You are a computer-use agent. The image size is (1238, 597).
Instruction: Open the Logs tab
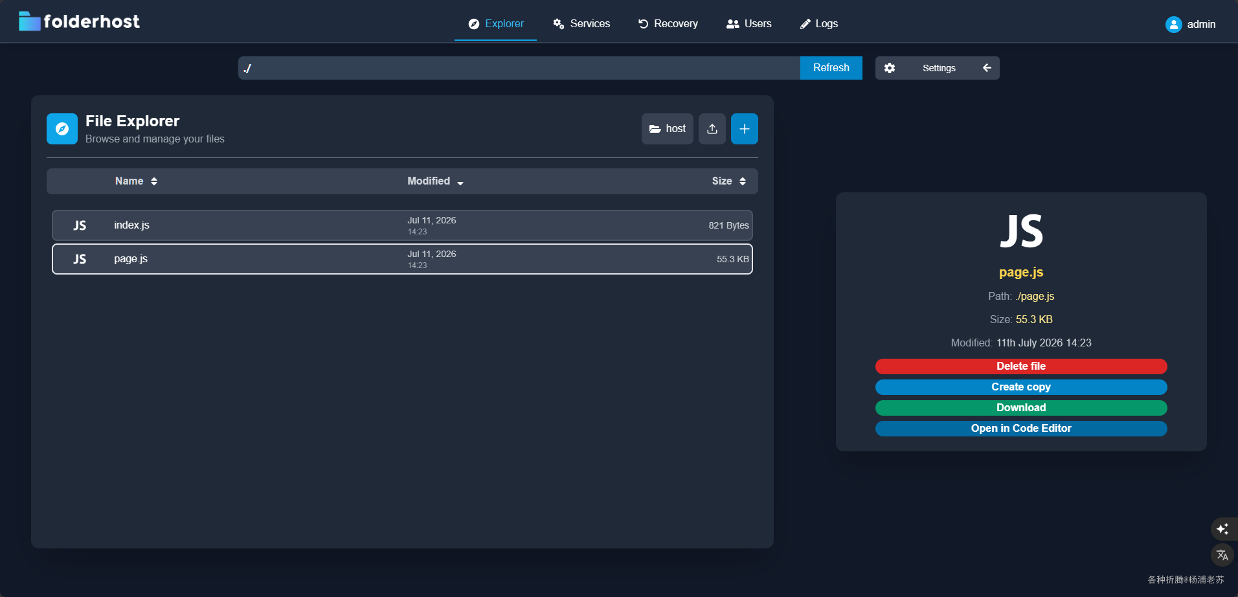tap(818, 24)
